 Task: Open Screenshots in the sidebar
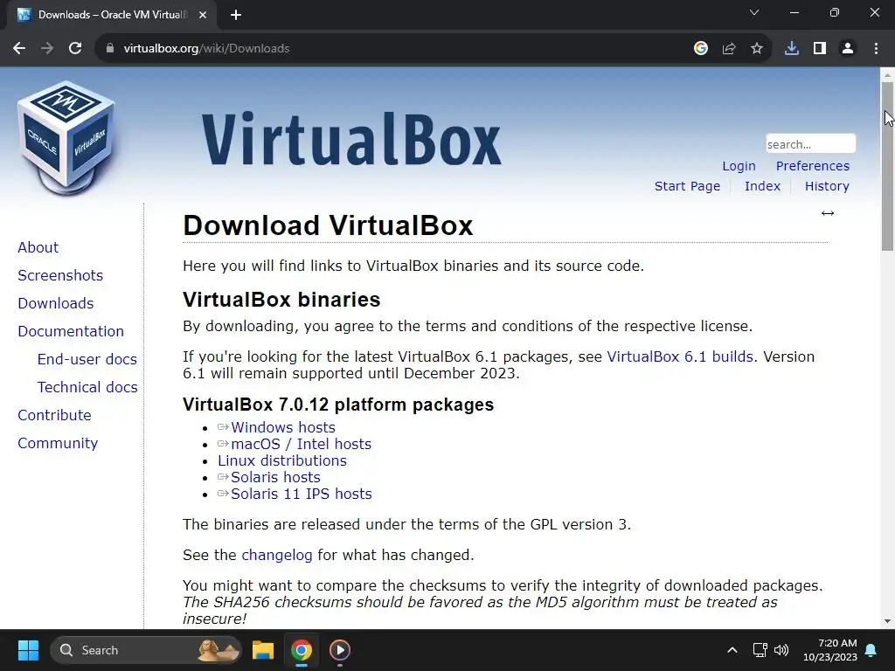pyautogui.click(x=60, y=275)
